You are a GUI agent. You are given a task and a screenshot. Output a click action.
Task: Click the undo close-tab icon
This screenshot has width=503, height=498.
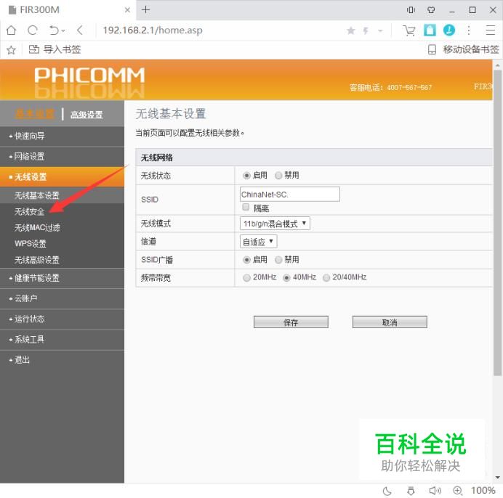55,30
